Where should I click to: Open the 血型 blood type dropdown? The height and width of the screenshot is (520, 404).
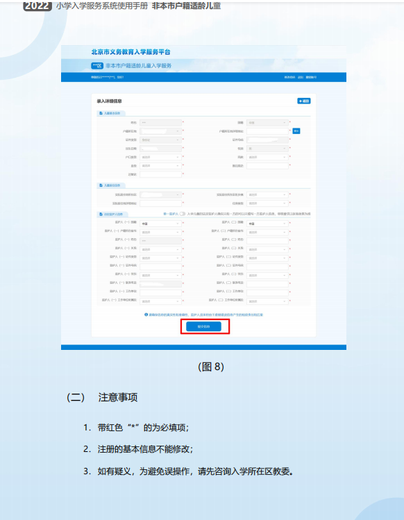click(x=160, y=166)
